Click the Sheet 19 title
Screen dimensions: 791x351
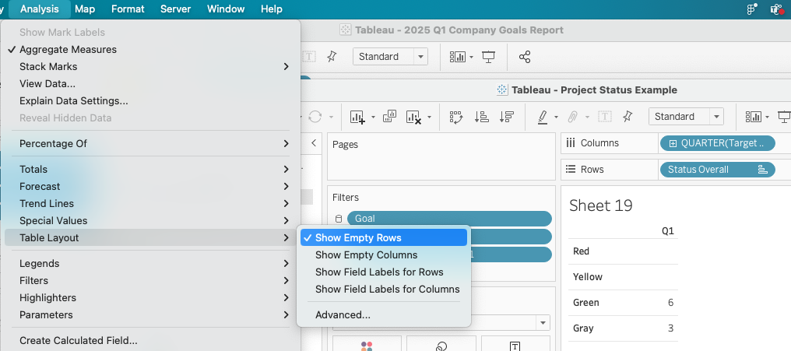[x=600, y=205]
